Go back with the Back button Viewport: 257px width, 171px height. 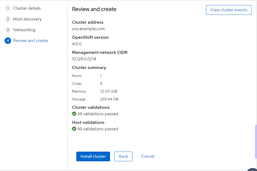pos(123,156)
